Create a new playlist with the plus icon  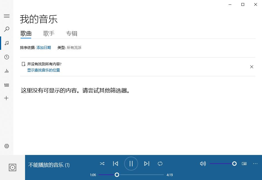click(x=6, y=98)
